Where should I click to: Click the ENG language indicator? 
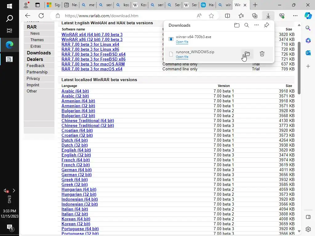(10, 199)
